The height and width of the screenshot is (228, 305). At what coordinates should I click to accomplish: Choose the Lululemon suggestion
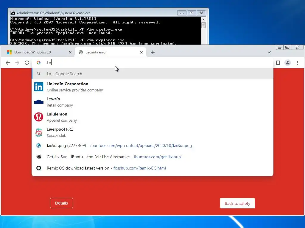pos(152,117)
